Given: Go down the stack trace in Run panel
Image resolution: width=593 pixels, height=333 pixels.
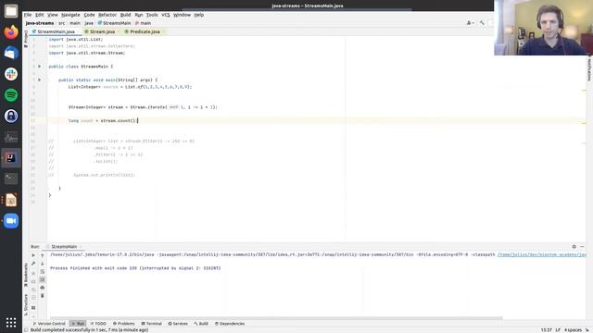Looking at the screenshot, I should [x=43, y=264].
